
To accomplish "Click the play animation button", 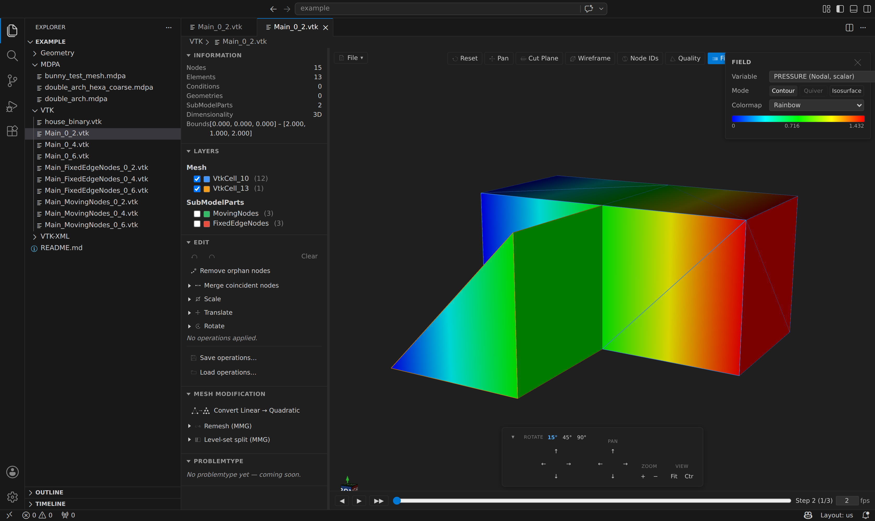I will click(x=359, y=501).
